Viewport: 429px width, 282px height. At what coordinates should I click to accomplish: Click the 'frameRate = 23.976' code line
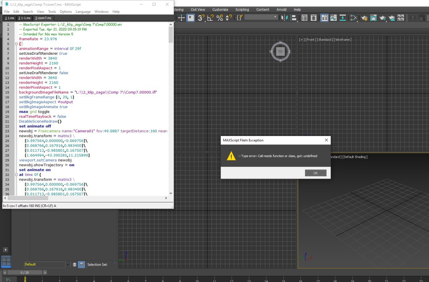(x=38, y=39)
